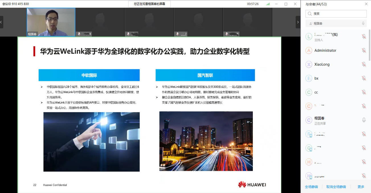The width and height of the screenshot is (371, 193).
Task: Toggle the microphone icon beside bx
Action: click(x=364, y=78)
